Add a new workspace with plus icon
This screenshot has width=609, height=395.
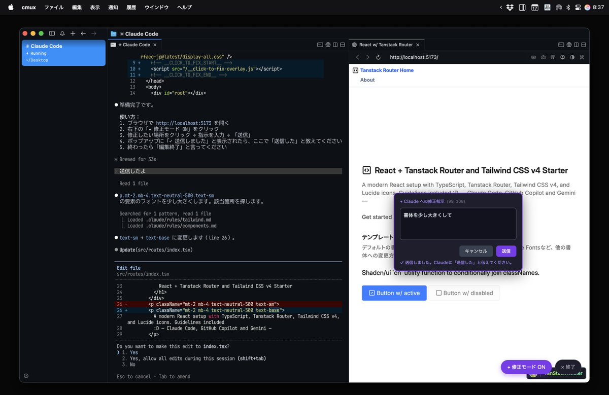[73, 33]
